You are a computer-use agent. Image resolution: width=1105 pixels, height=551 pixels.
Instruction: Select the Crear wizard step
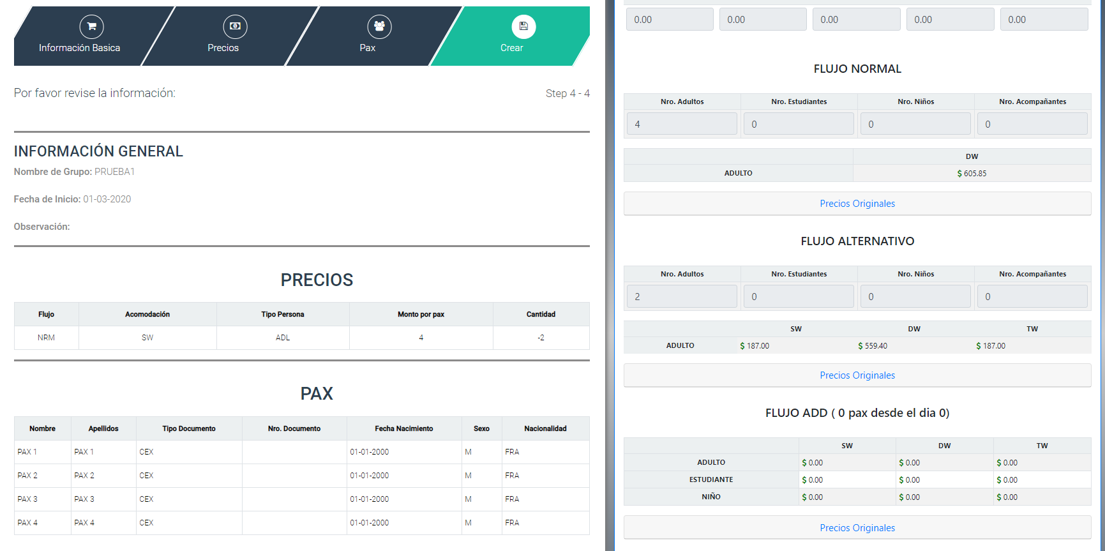(x=511, y=48)
